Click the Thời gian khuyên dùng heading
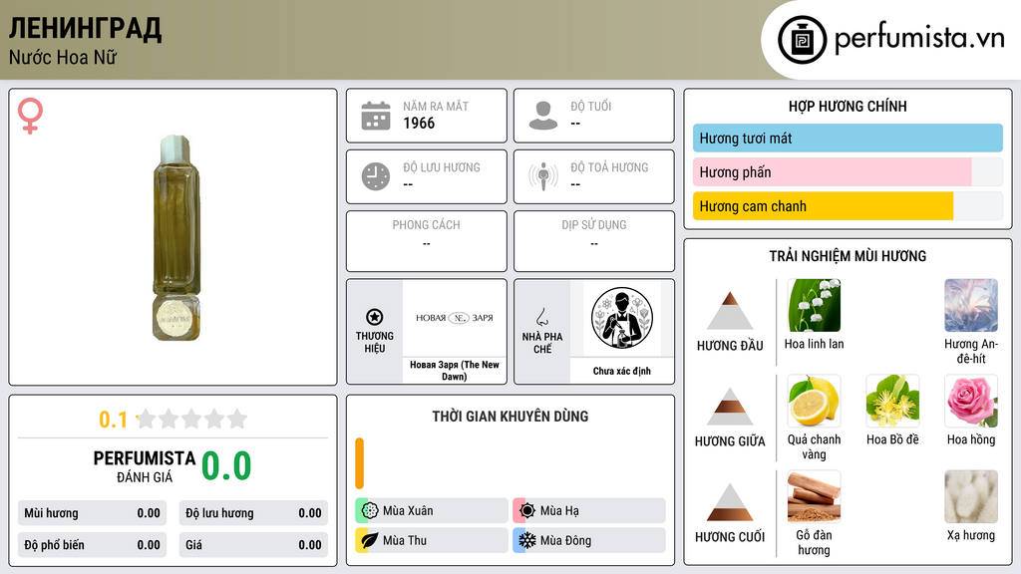 510,416
